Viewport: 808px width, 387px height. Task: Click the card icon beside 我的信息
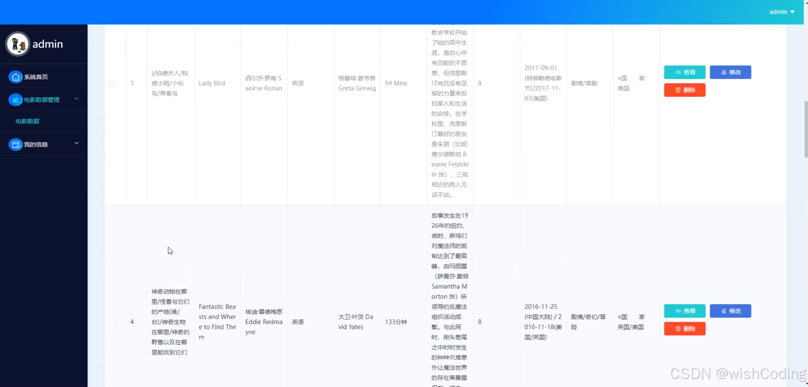coord(16,144)
